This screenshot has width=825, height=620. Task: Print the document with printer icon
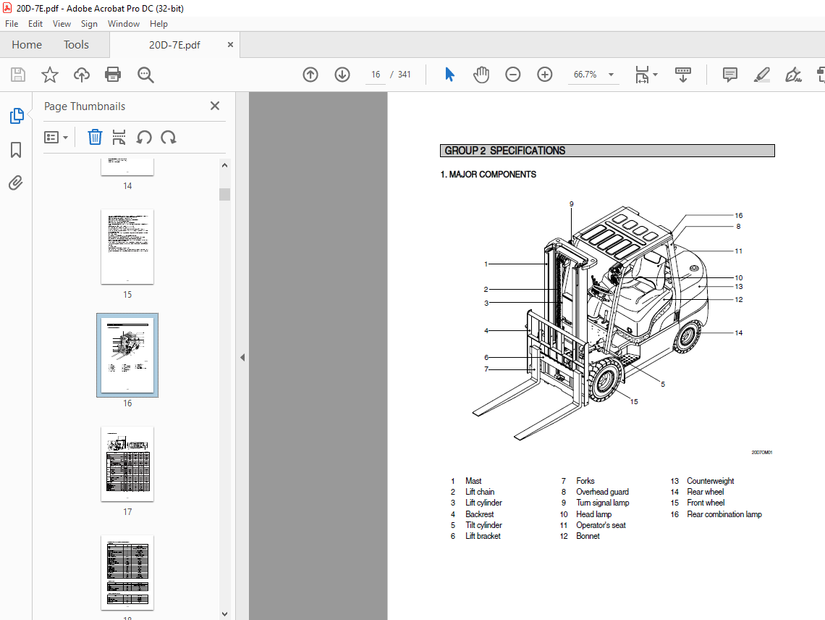coord(113,75)
